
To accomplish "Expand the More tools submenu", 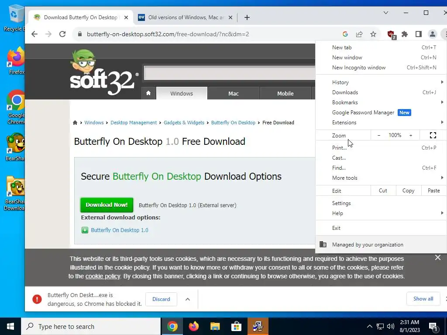I will point(381,178).
